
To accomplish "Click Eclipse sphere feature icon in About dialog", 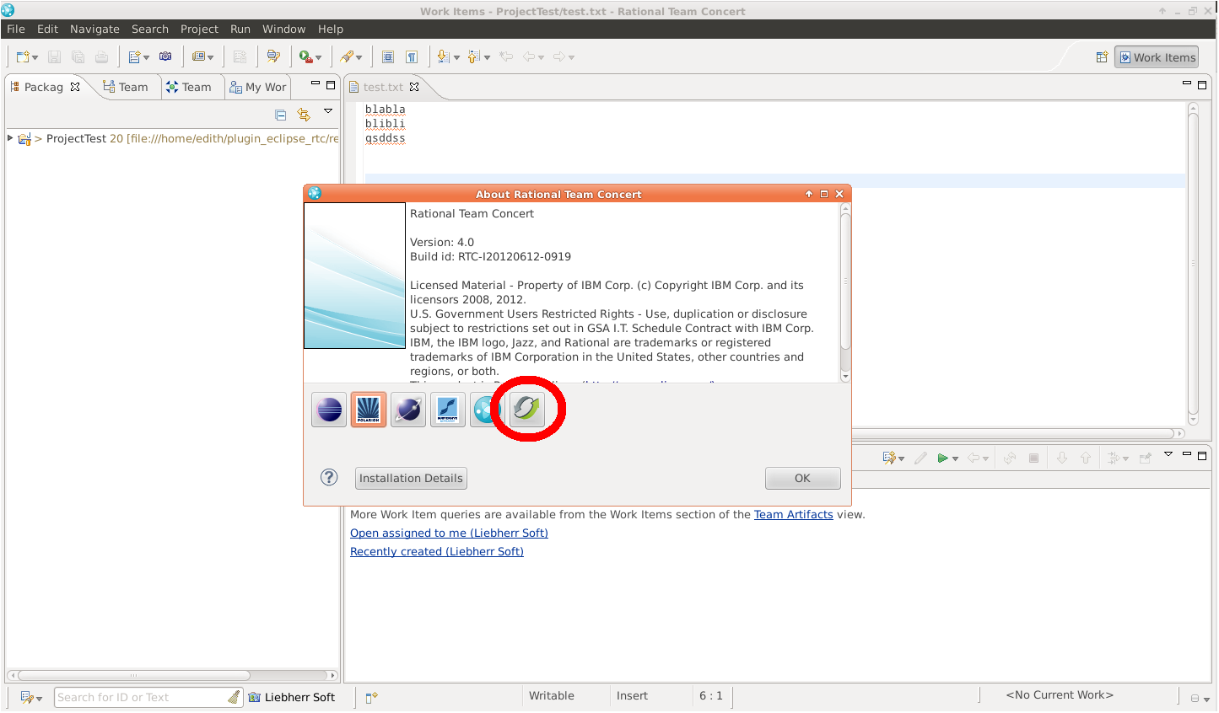I will [x=329, y=410].
